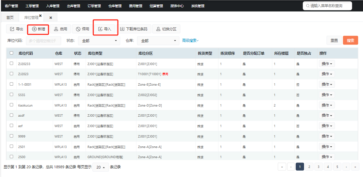Click the 导入 import button
The width and height of the screenshot is (363, 177).
point(105,29)
